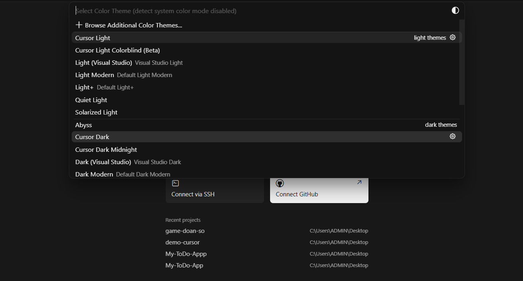
Task: Open recent project My-ToDo-App
Action: (x=184, y=265)
